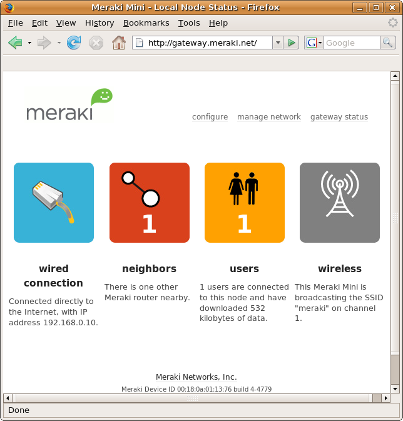Click the search magnifying glass button

pyautogui.click(x=388, y=43)
